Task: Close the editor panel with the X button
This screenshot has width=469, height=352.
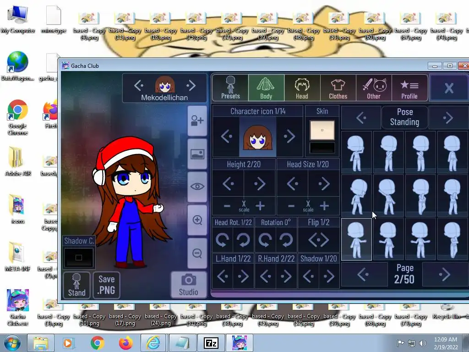Action: pyautogui.click(x=449, y=88)
